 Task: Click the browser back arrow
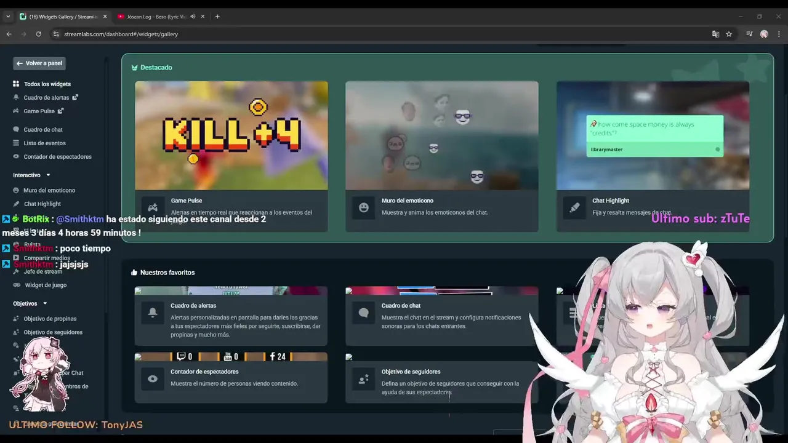[x=9, y=34]
